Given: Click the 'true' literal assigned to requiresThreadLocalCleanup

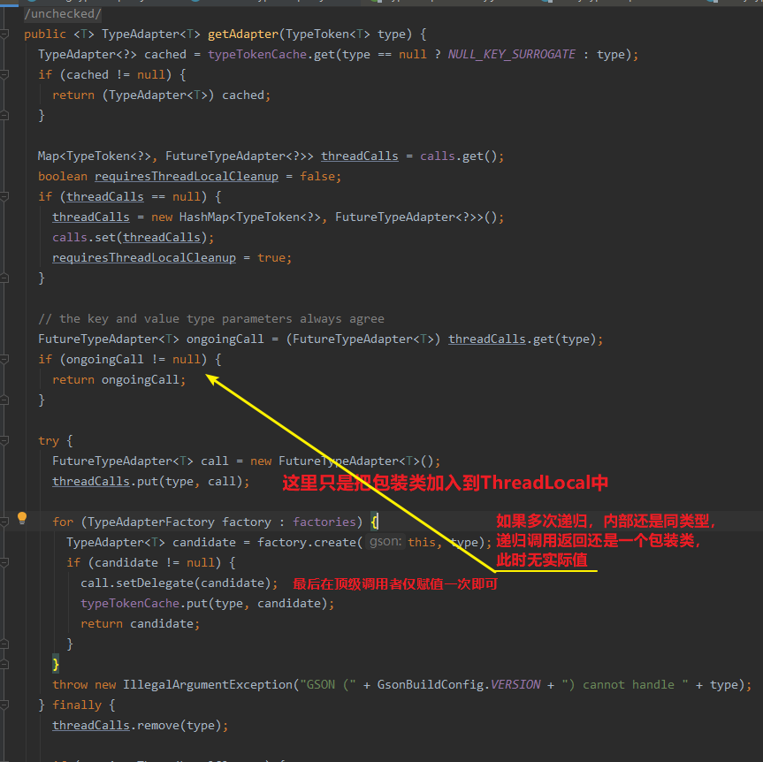Looking at the screenshot, I should (x=271, y=258).
